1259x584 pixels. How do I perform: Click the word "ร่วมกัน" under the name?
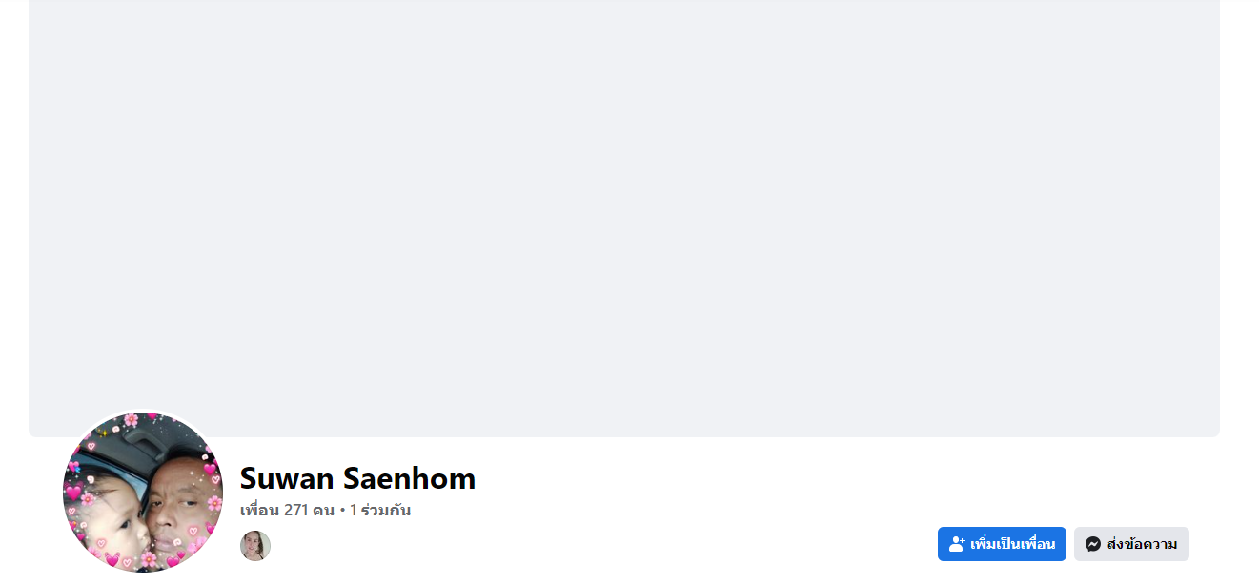(385, 510)
